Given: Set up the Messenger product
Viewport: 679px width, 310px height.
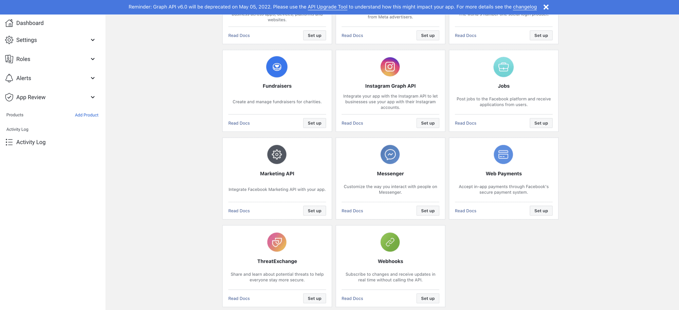Looking at the screenshot, I should point(428,211).
